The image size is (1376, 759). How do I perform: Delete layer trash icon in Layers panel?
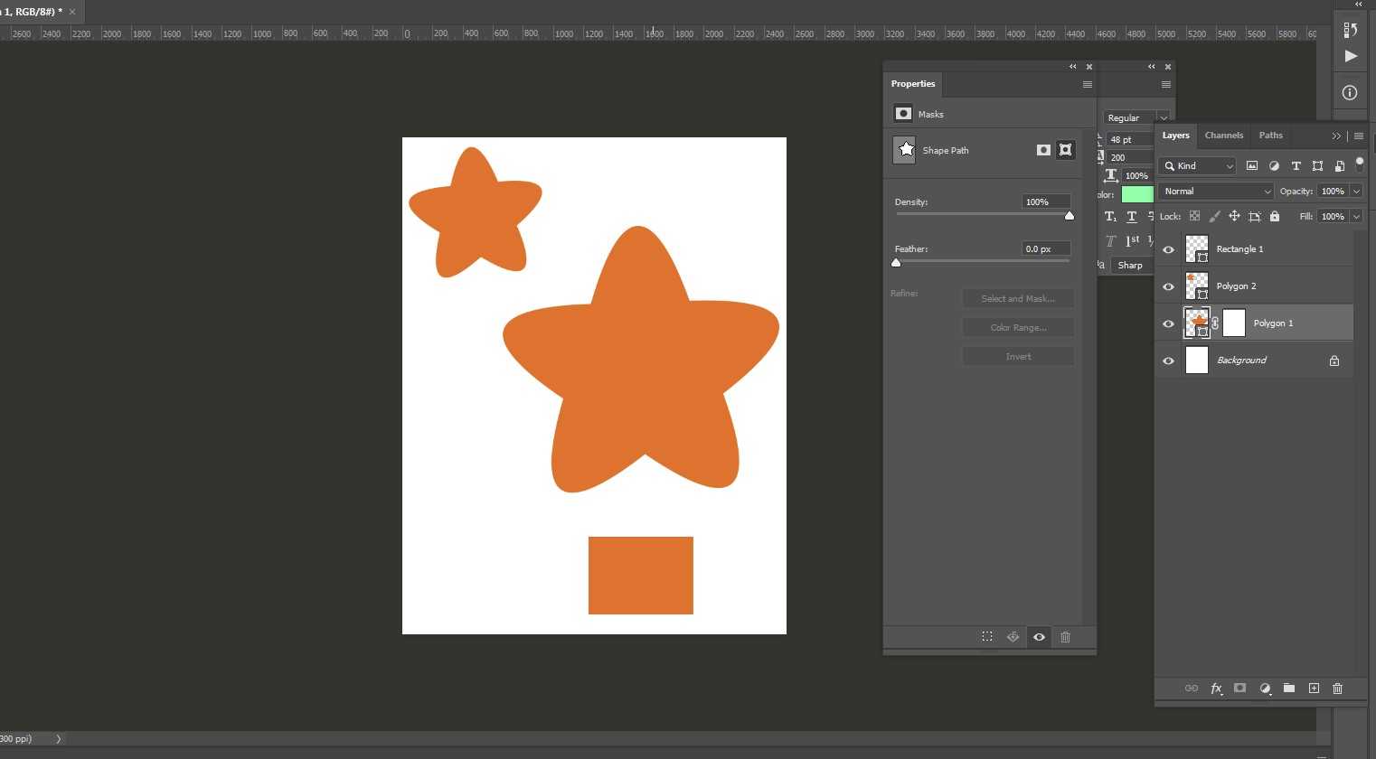point(1338,689)
